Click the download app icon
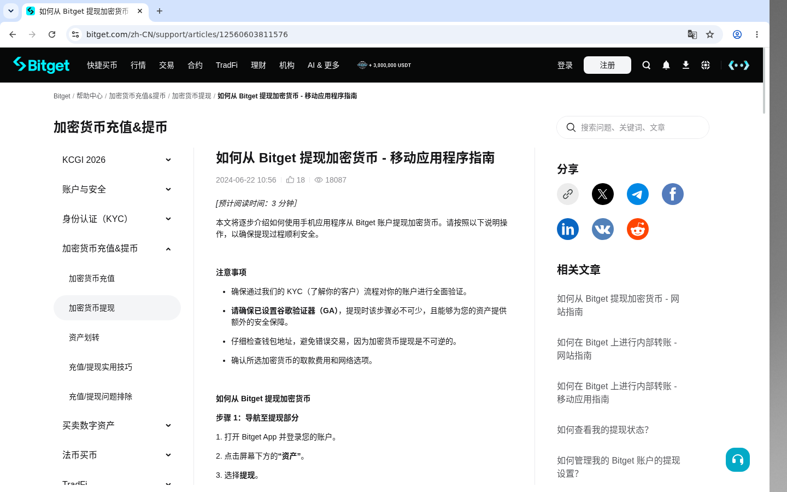Screen dimensions: 787x492 coord(686,65)
